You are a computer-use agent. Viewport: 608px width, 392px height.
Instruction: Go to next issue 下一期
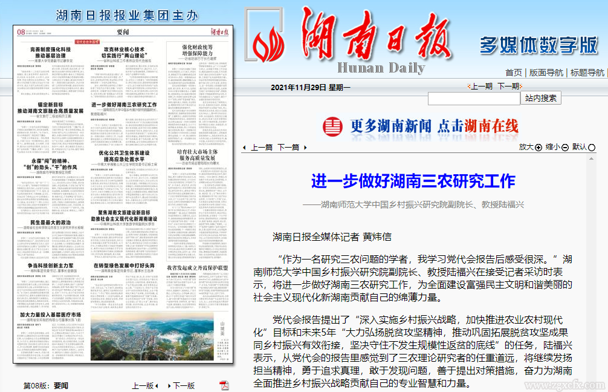508,86
